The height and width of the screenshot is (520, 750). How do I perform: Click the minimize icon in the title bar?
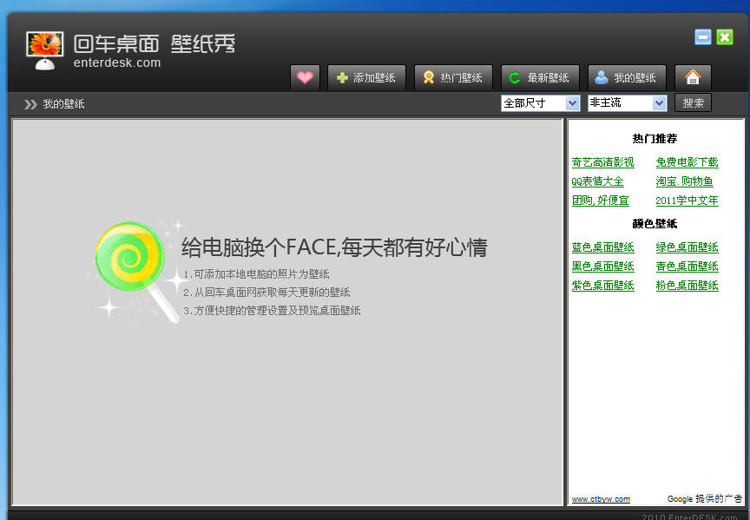tap(701, 36)
